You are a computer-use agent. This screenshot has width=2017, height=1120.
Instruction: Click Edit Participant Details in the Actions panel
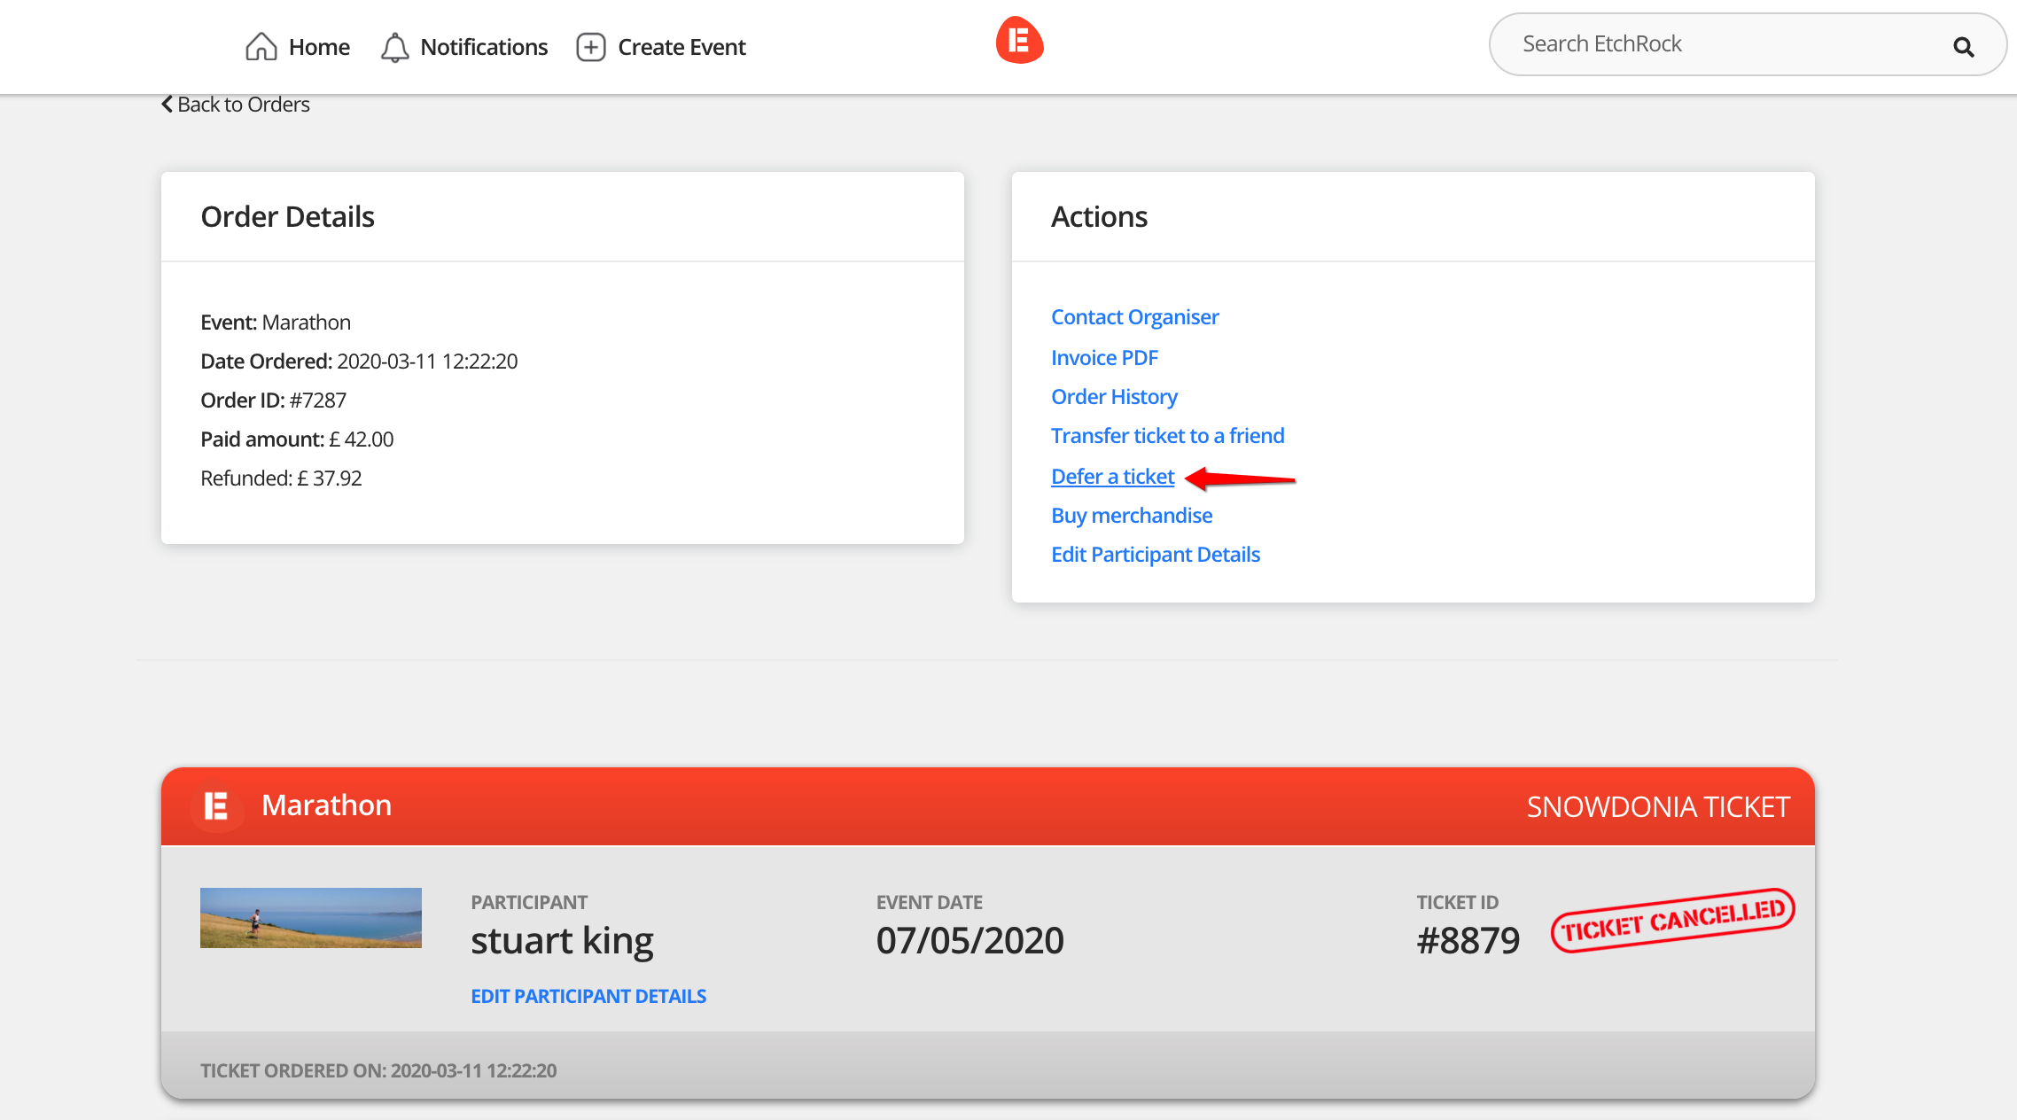[x=1155, y=555]
